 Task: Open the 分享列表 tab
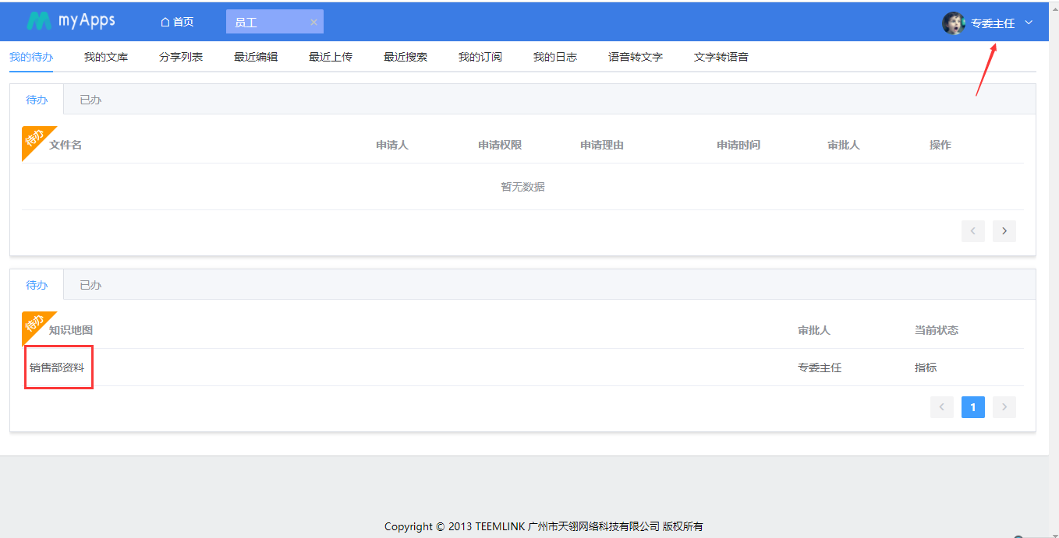pos(181,57)
